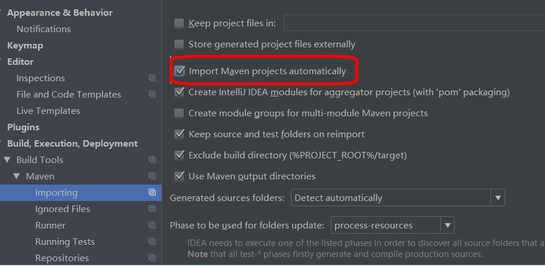The image size is (545, 267).
Task: Click 'Phase to be used for folders update:' label
Action: pos(247,226)
